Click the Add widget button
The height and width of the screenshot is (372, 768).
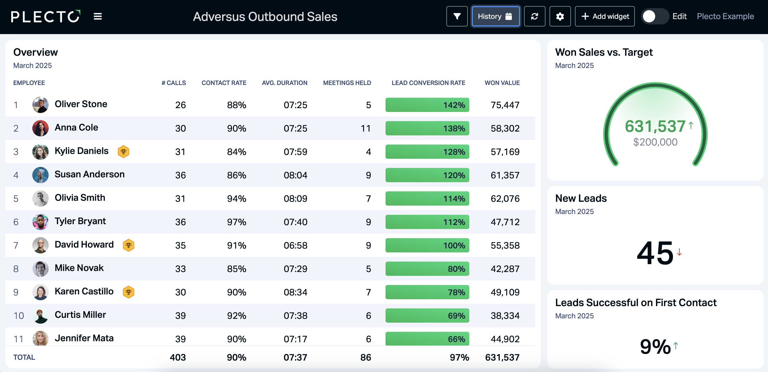click(605, 16)
